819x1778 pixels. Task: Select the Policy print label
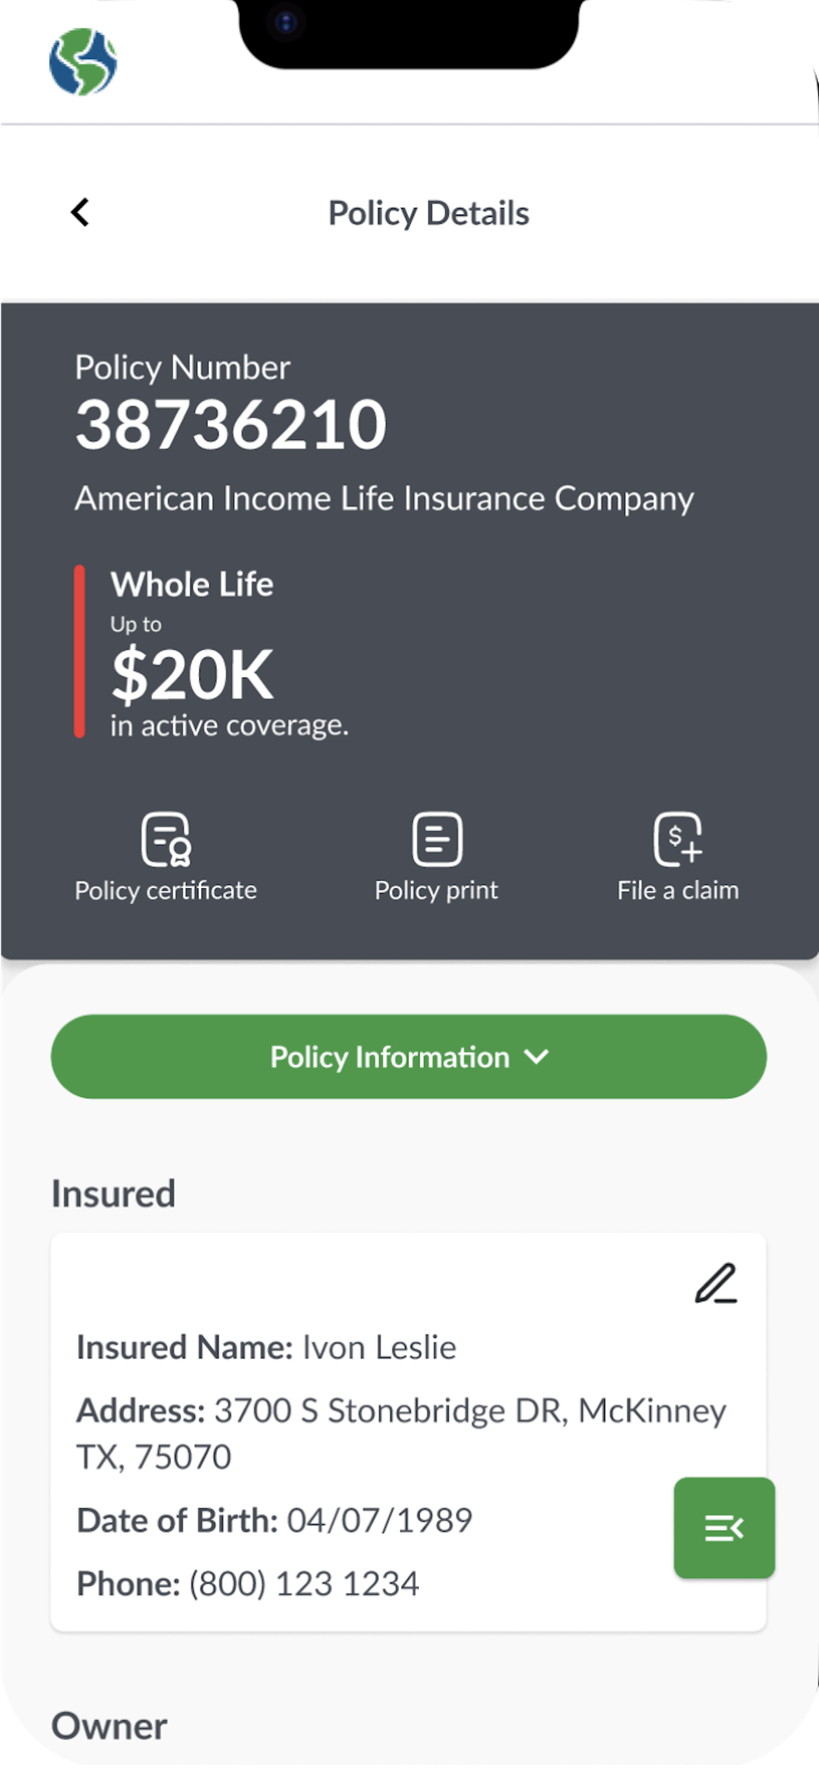coord(436,890)
